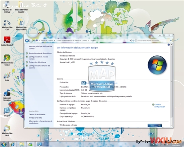This screenshot has height=147, width=184.
Task: Click the taskbar date 06/05/2010
Action: click(x=176, y=145)
